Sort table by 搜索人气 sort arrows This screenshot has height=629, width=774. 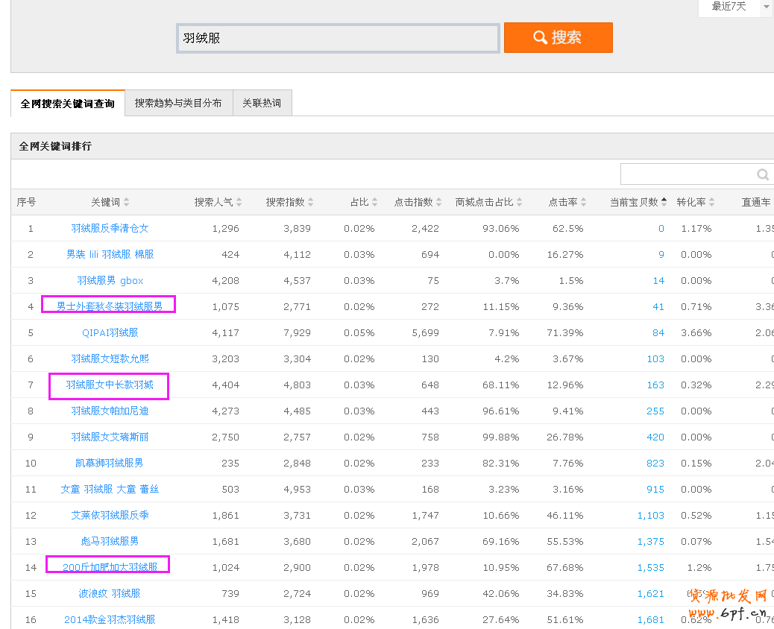(239, 203)
